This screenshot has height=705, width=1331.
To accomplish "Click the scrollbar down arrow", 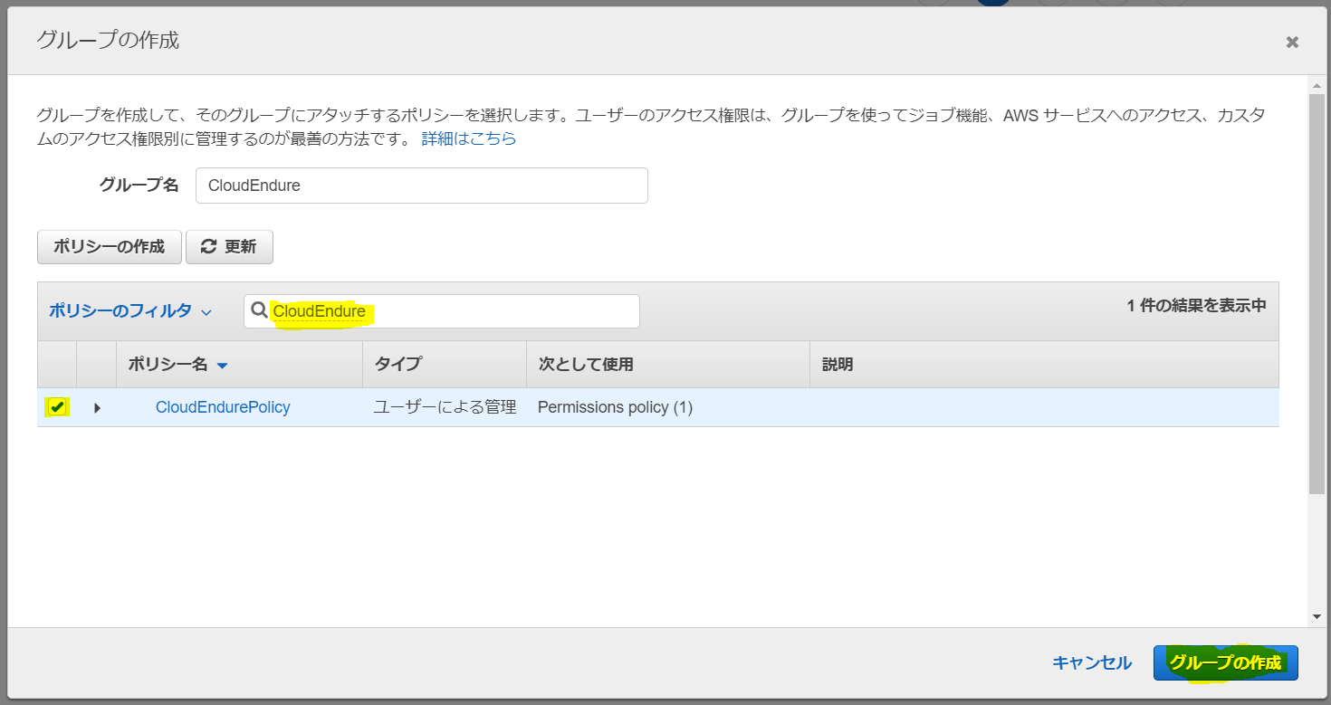I will (1317, 616).
